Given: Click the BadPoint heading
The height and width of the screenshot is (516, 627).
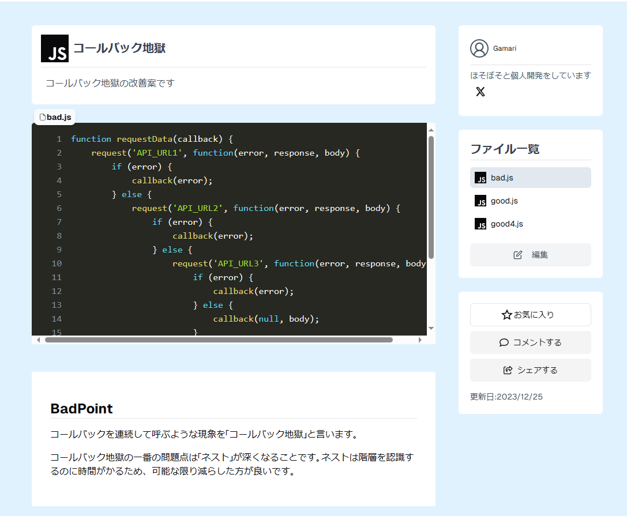Looking at the screenshot, I should coord(81,409).
